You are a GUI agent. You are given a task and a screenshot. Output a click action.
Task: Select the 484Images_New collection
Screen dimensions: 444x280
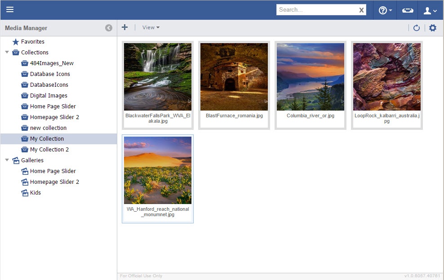click(x=51, y=63)
